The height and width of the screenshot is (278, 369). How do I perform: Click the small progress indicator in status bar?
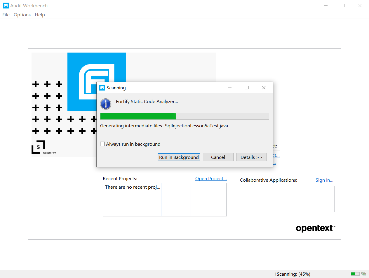(355, 274)
